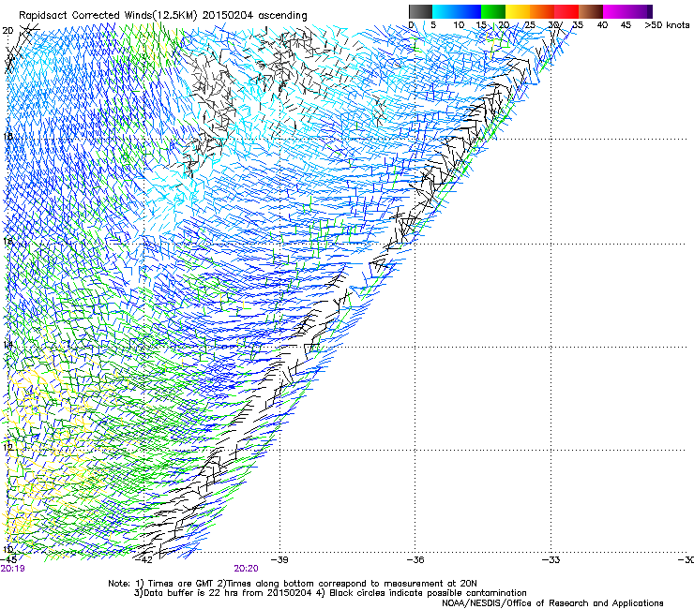
Task: Click the "45" tick label under the color bar
Action: click(x=626, y=25)
